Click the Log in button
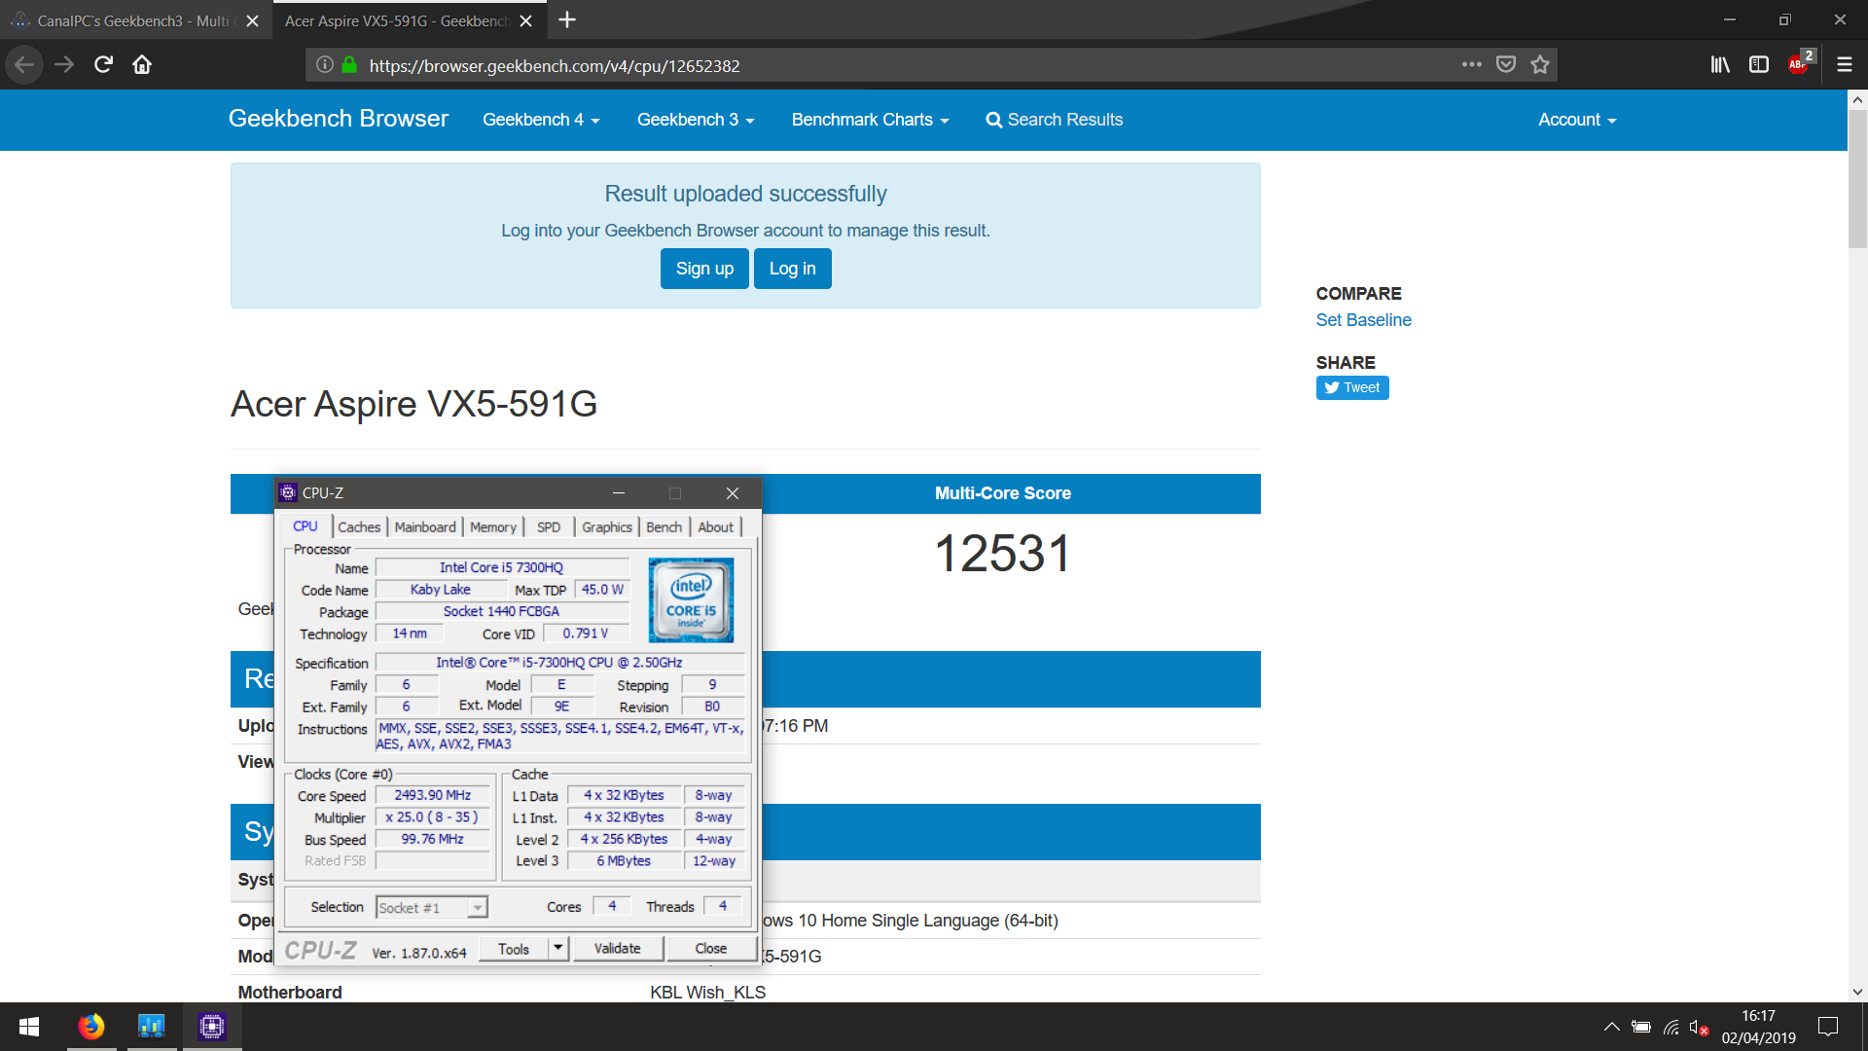This screenshot has width=1868, height=1051. point(793,269)
